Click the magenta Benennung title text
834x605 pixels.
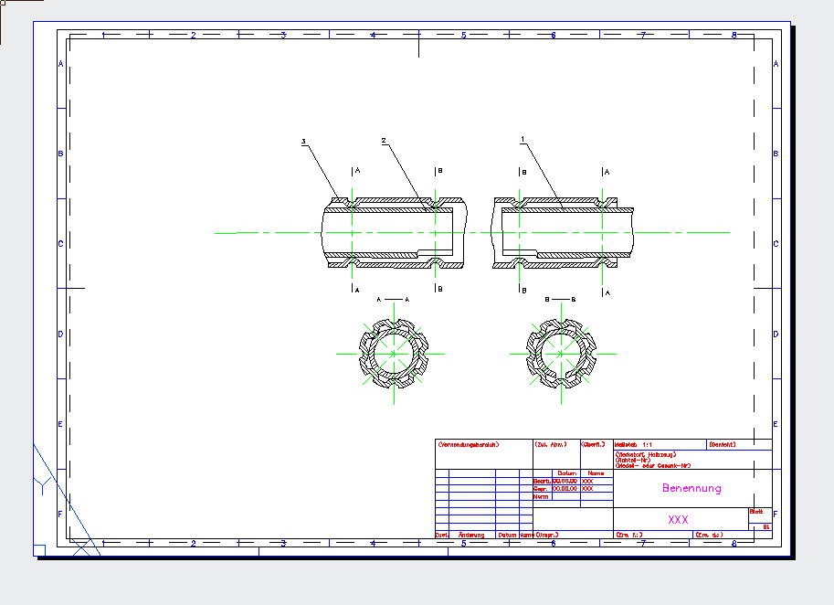[x=691, y=488]
